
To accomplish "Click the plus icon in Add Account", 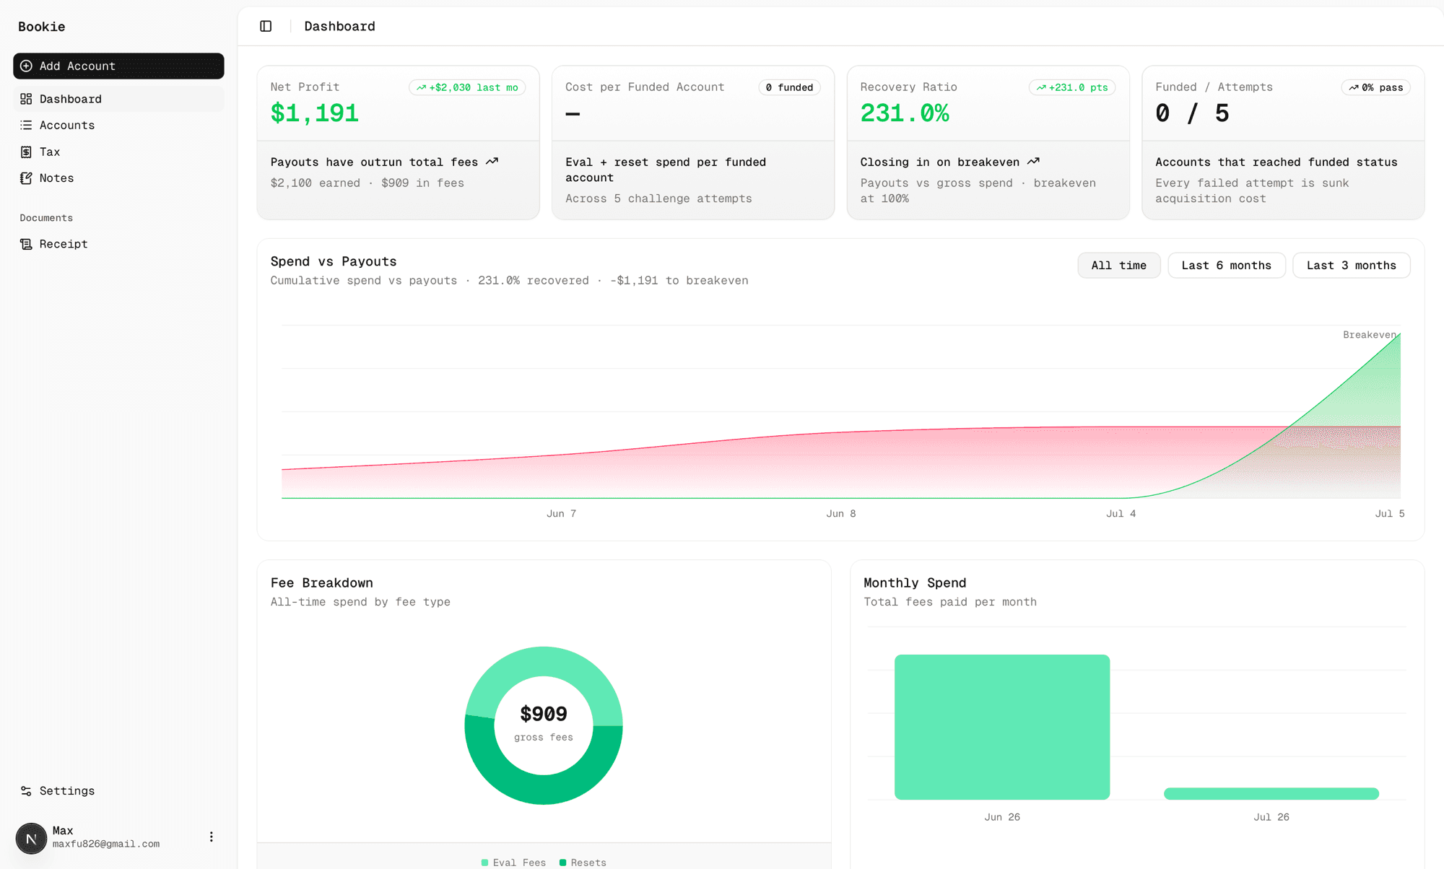I will click(26, 66).
